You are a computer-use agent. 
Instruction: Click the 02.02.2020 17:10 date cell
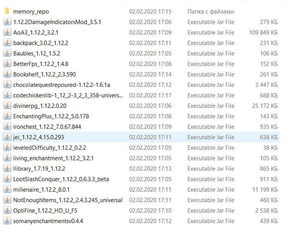(x=150, y=211)
